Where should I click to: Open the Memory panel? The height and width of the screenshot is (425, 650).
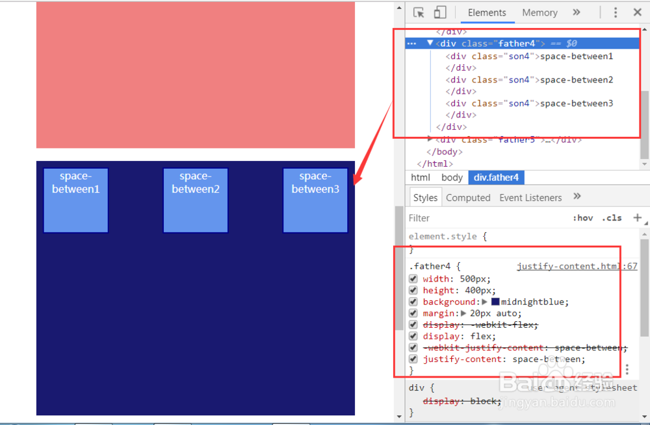tap(539, 12)
